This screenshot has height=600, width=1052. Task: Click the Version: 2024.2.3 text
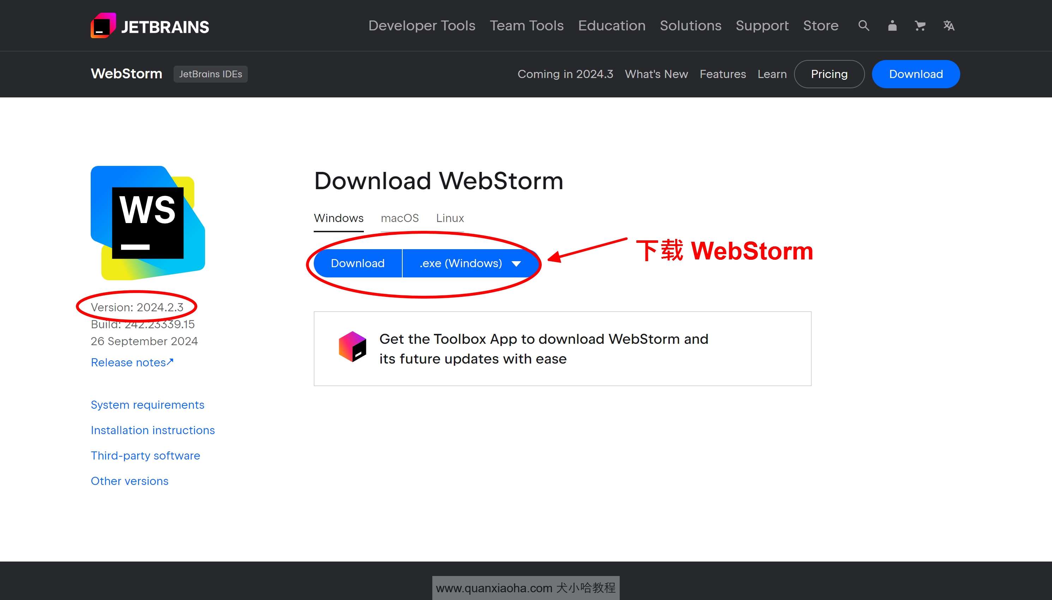coord(137,307)
